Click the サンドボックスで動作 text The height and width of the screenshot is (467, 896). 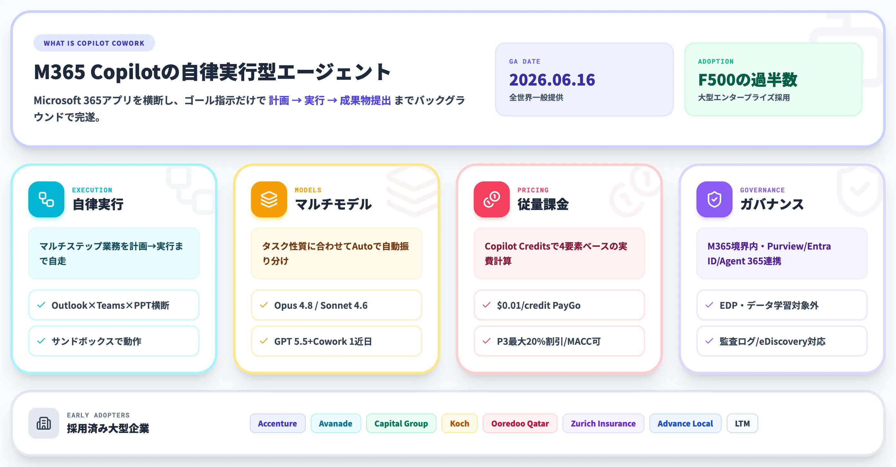click(x=96, y=342)
